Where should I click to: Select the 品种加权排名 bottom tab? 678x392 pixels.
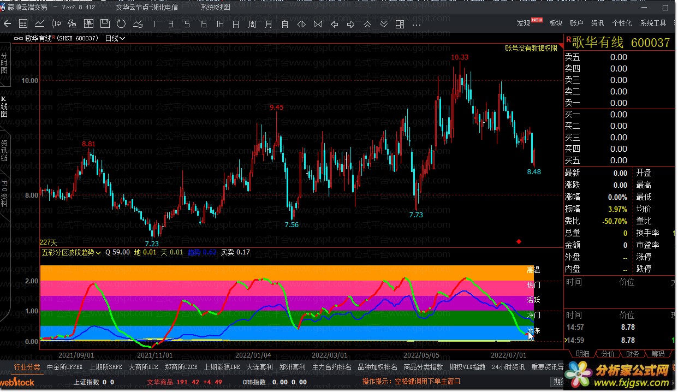pos(378,367)
